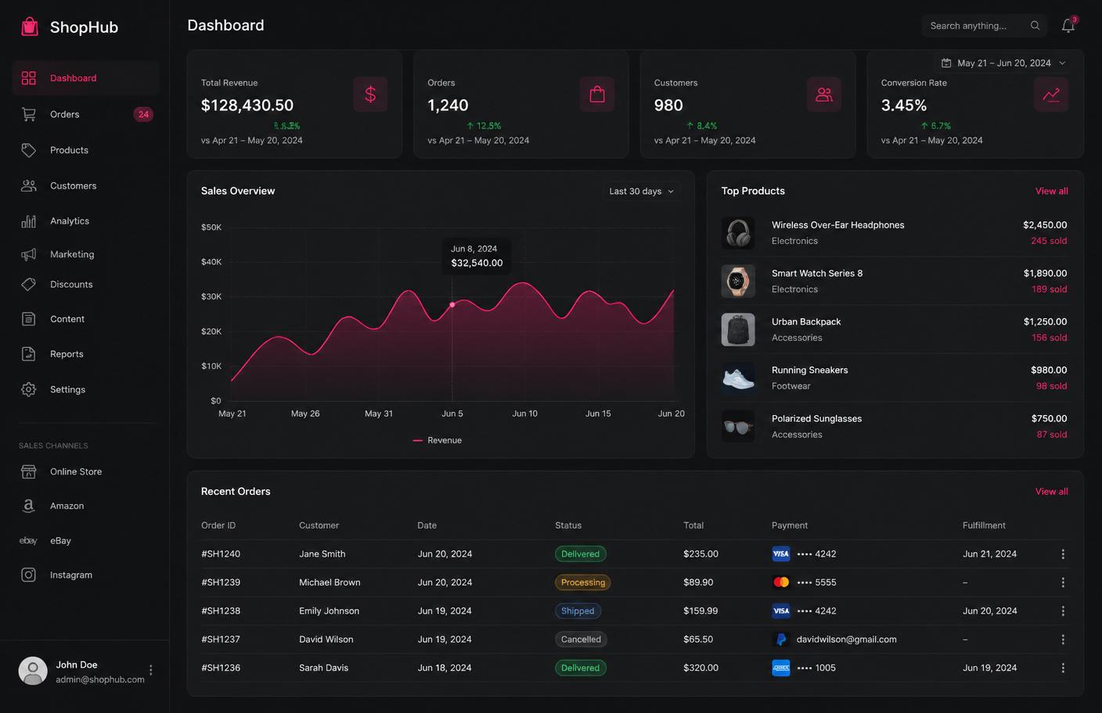Open the Analytics section
This screenshot has width=1102, height=713.
[x=85, y=221]
